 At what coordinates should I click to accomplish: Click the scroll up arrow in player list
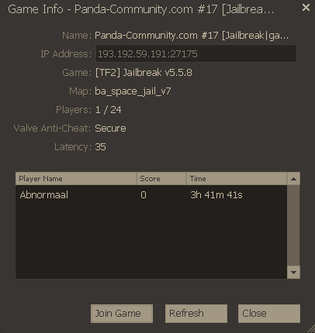[x=293, y=179]
